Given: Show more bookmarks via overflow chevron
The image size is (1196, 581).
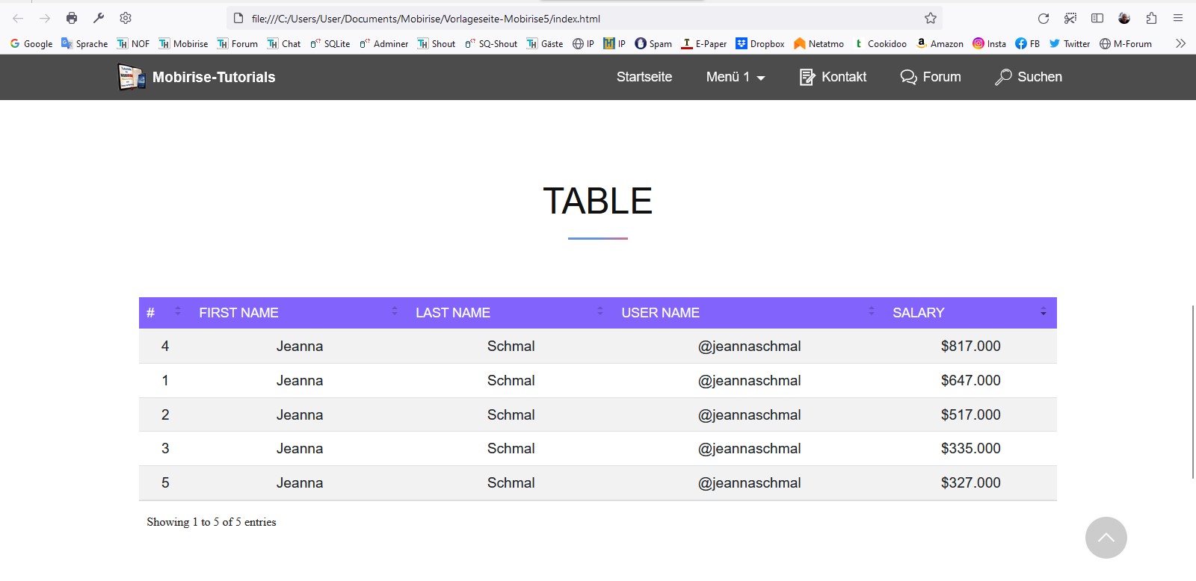Looking at the screenshot, I should coord(1180,43).
